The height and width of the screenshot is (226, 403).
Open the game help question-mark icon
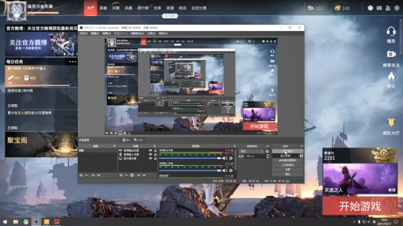click(x=370, y=8)
